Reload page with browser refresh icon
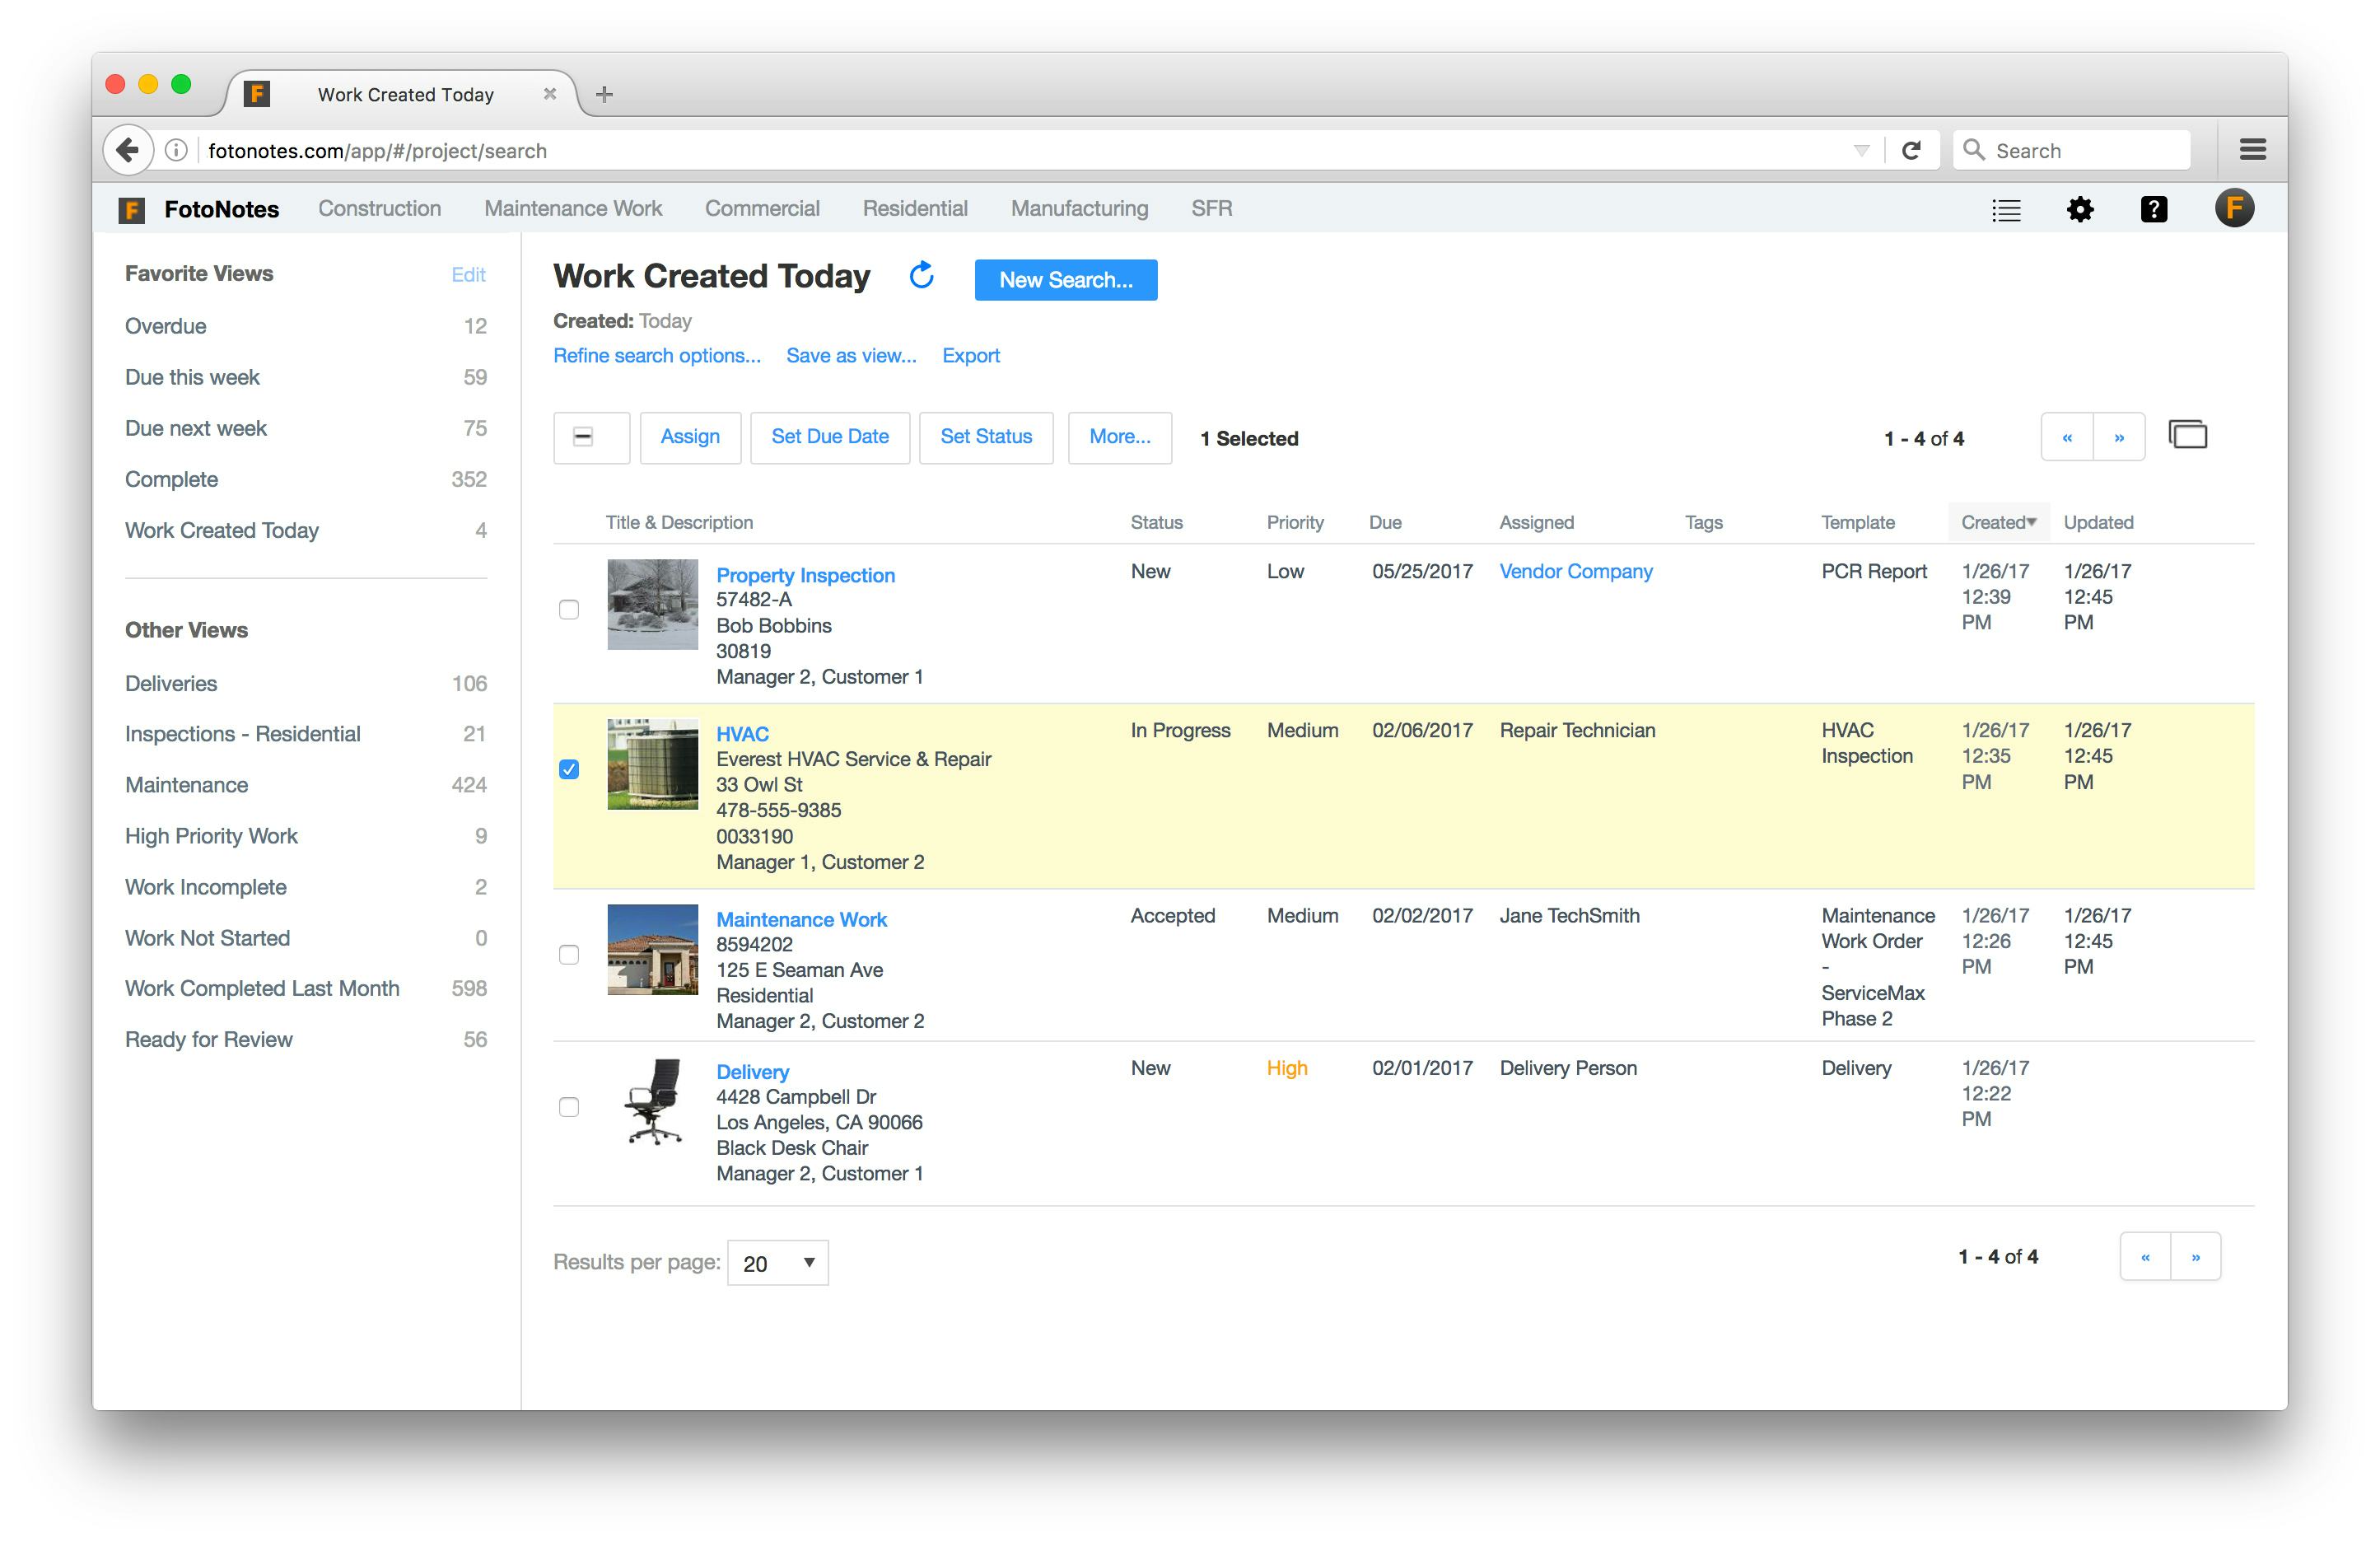The width and height of the screenshot is (2380, 1542). pyautogui.click(x=1911, y=150)
